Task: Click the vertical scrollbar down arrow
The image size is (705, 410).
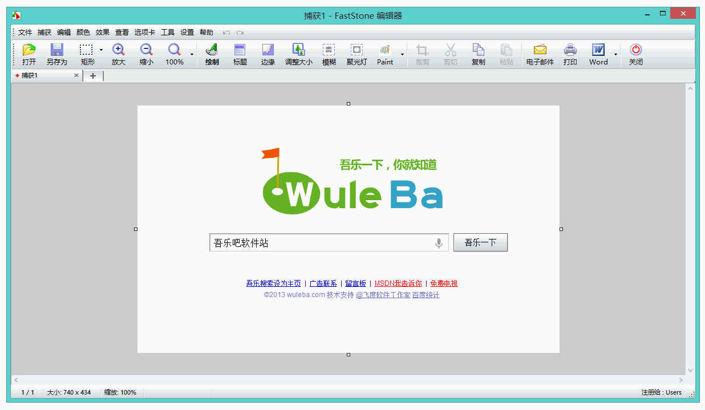Action: coord(690,370)
